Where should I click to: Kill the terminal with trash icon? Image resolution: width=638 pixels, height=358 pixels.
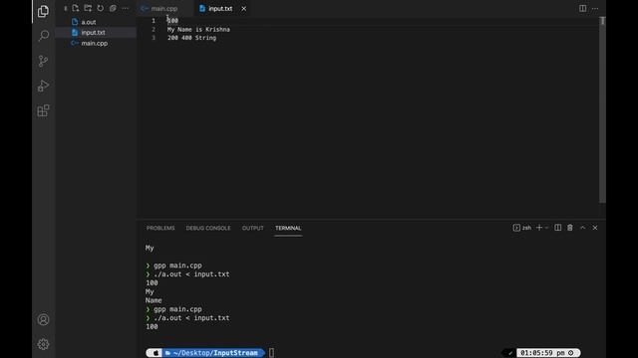point(570,228)
